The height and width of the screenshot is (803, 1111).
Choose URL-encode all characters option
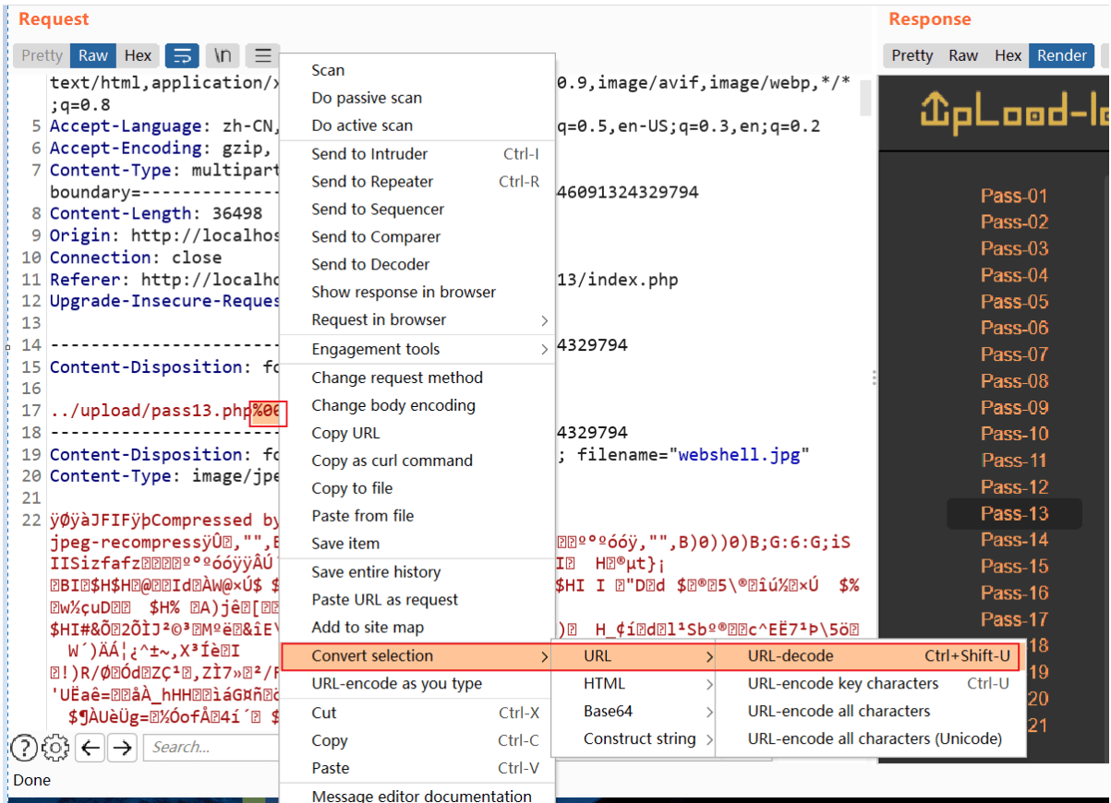pyautogui.click(x=870, y=712)
